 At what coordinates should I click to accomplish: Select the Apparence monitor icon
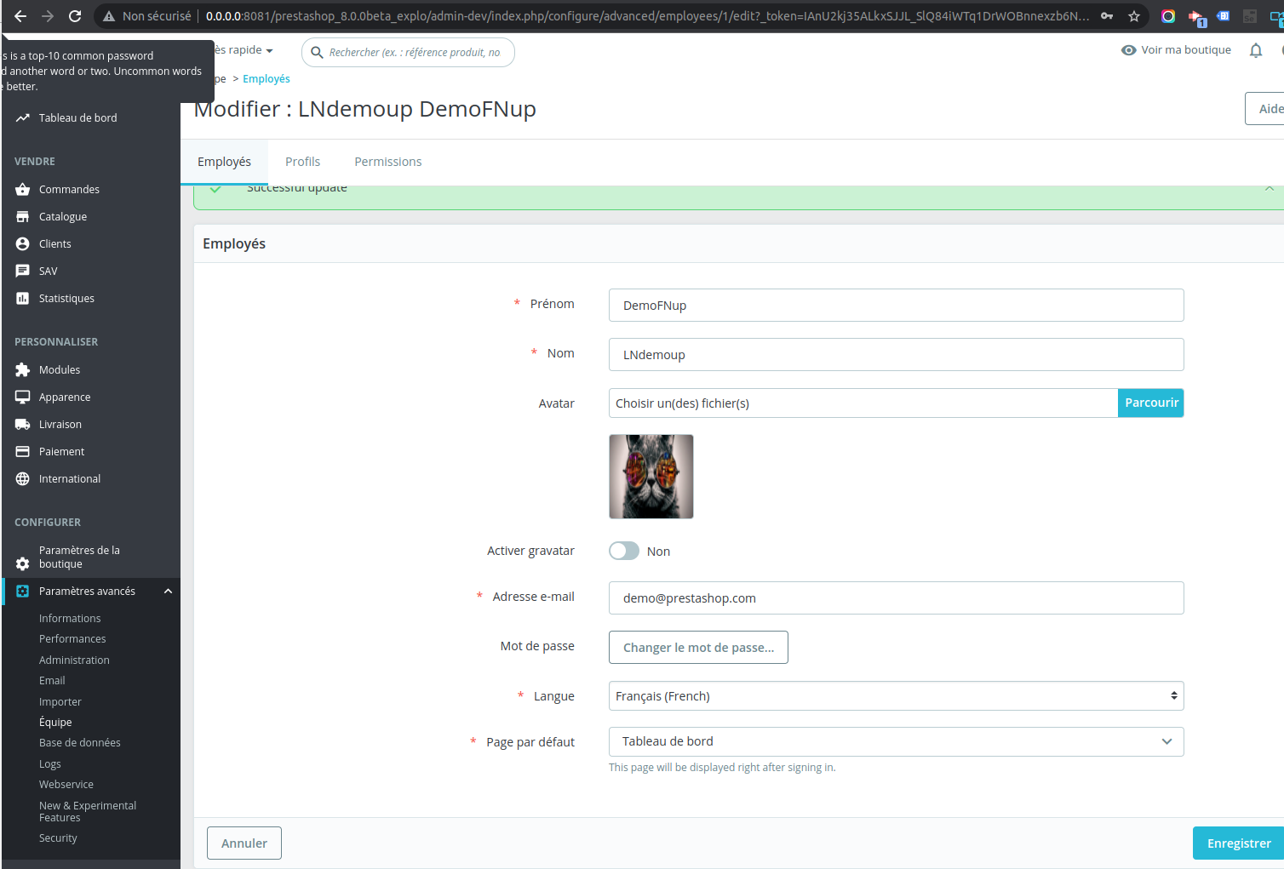22,397
